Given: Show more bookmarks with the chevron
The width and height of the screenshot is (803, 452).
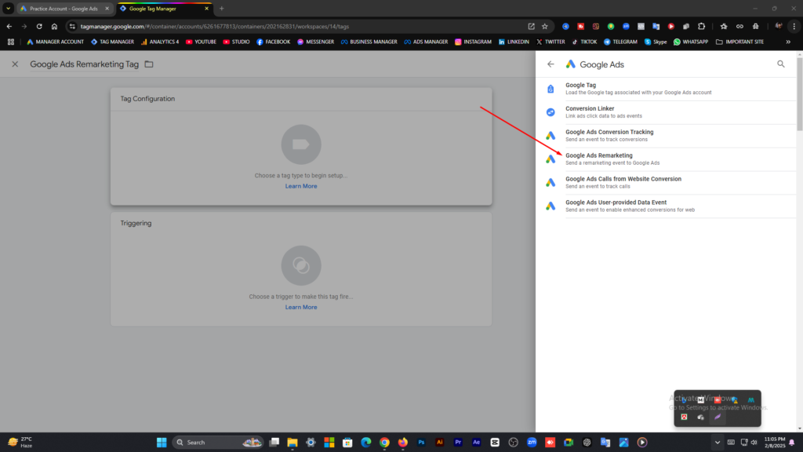Looking at the screenshot, I should (x=788, y=42).
